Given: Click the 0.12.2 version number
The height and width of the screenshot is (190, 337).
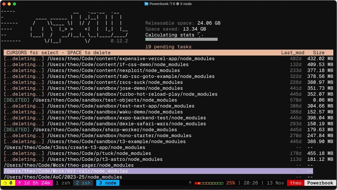Looking at the screenshot, I should (x=119, y=41).
